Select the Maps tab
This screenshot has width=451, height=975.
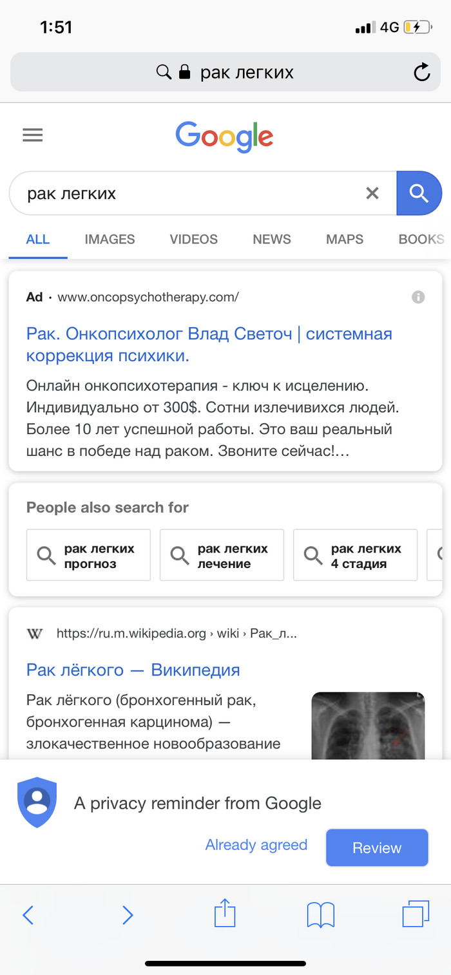[345, 240]
